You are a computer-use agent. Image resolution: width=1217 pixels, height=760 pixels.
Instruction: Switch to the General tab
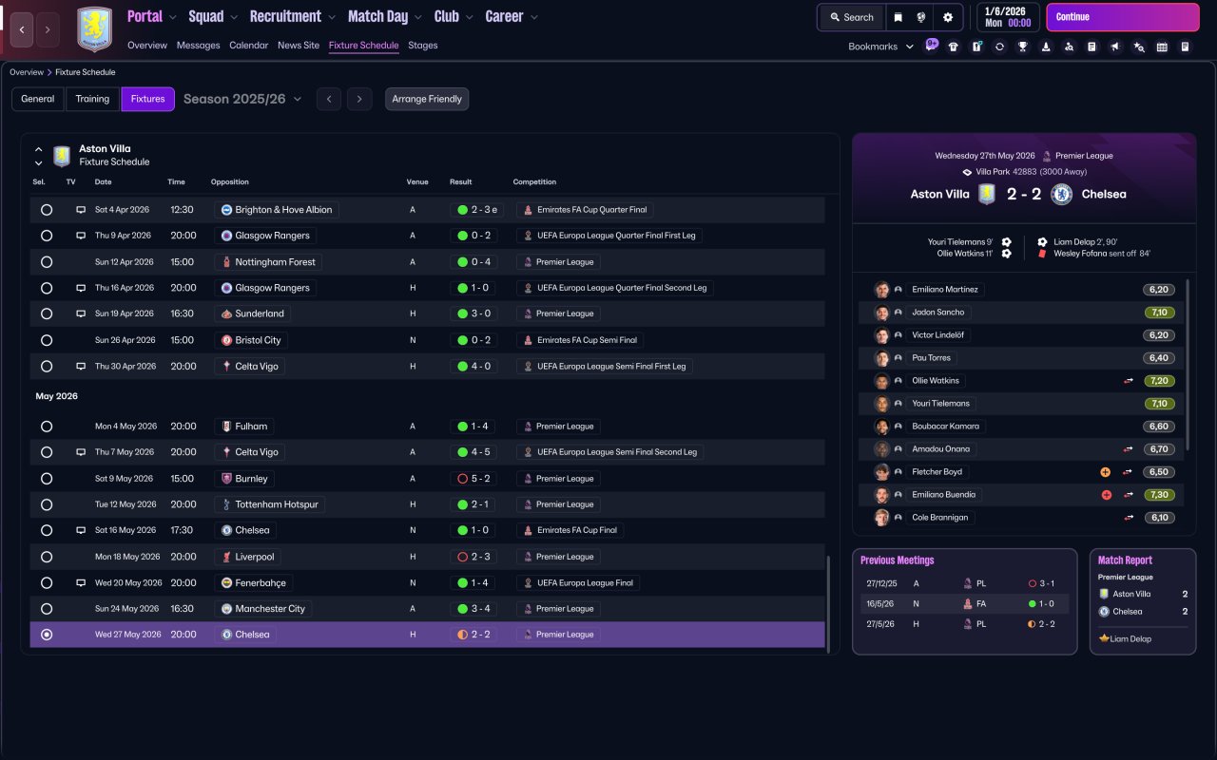[38, 99]
